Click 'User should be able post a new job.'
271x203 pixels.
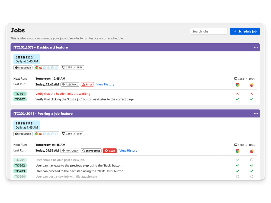click(x=60, y=160)
